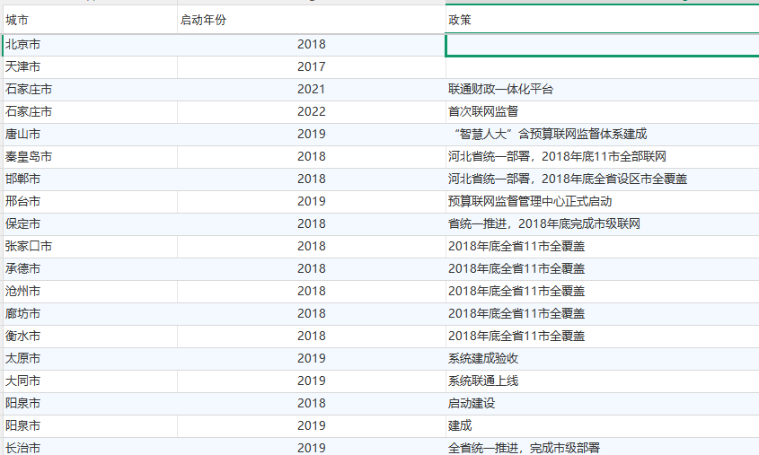Select the 保定市 city cell
Screen dimensions: 759x455
point(90,224)
